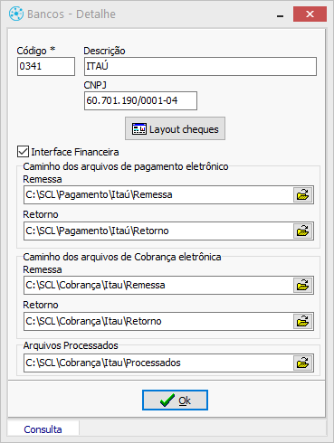
Task: Browse folder for Cobrança Retorno path
Action: tap(303, 321)
